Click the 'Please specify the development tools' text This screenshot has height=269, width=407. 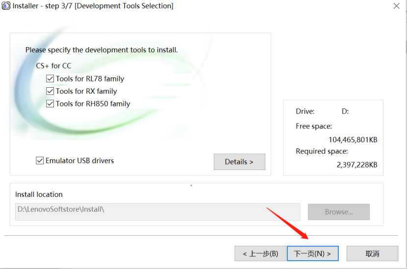[102, 50]
